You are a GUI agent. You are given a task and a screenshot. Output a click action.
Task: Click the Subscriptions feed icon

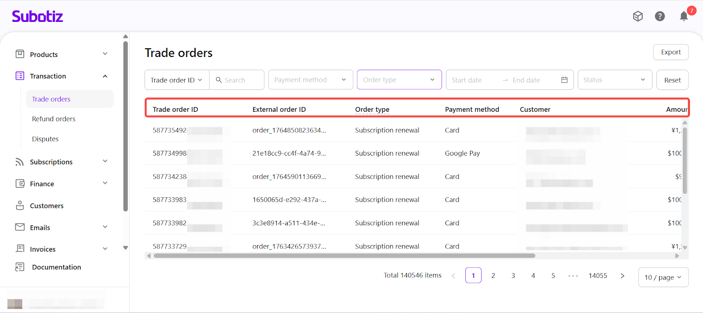tap(20, 162)
